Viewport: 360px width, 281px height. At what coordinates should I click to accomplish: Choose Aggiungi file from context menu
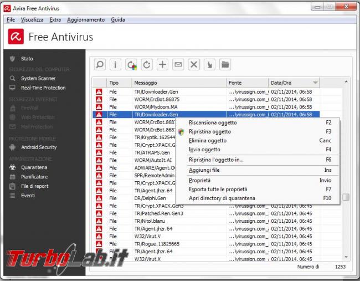click(258, 170)
